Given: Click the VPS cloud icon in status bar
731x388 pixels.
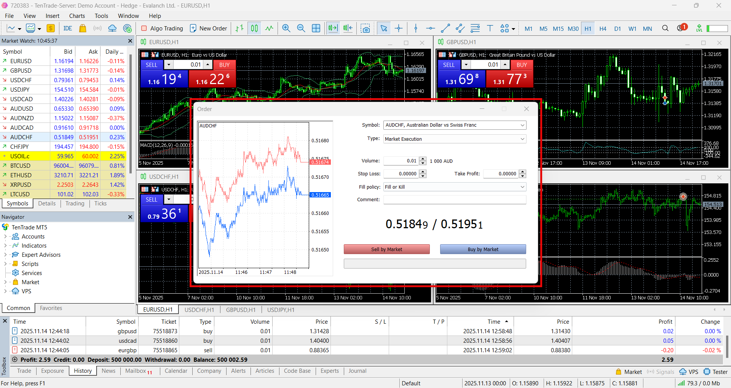Looking at the screenshot, I should pyautogui.click(x=683, y=372).
